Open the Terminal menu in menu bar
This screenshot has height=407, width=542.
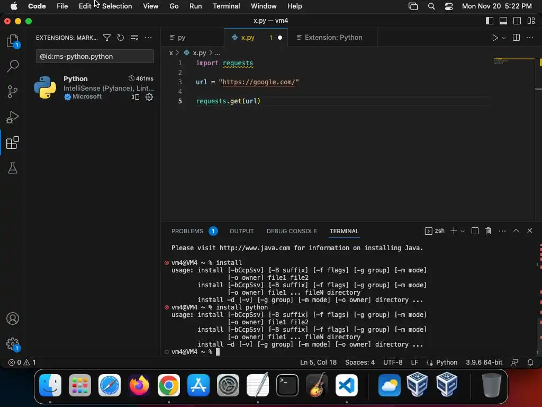[x=226, y=6]
